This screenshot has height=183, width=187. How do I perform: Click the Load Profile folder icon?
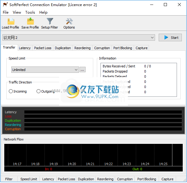[x=11, y=21]
